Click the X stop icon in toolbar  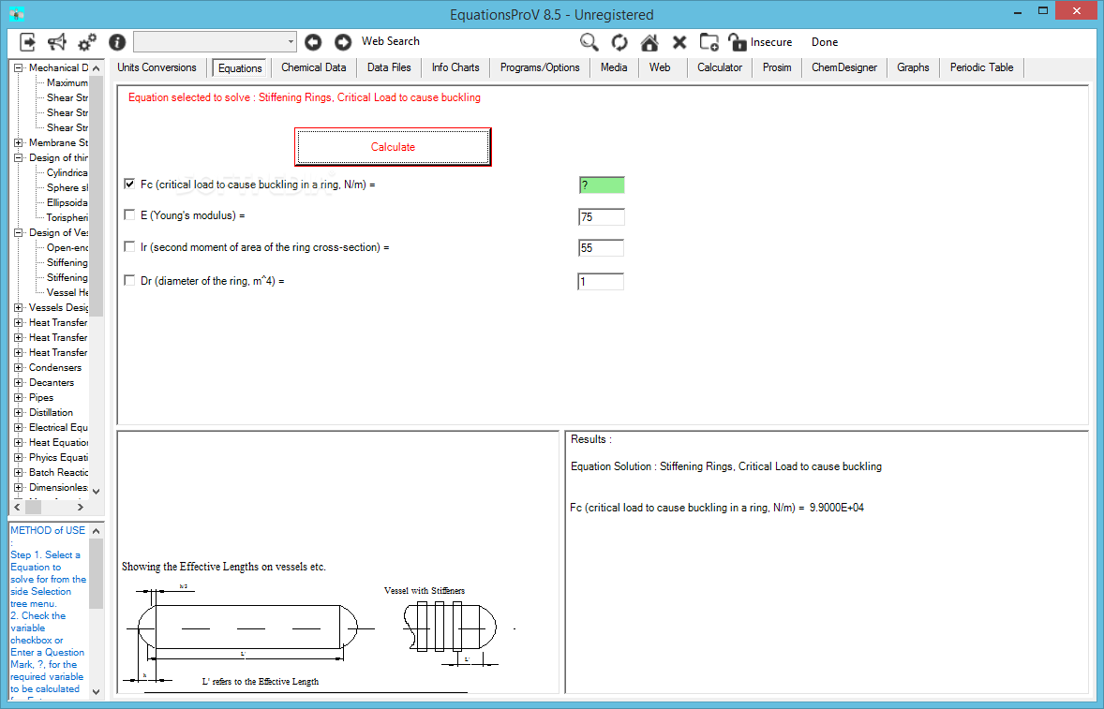679,43
